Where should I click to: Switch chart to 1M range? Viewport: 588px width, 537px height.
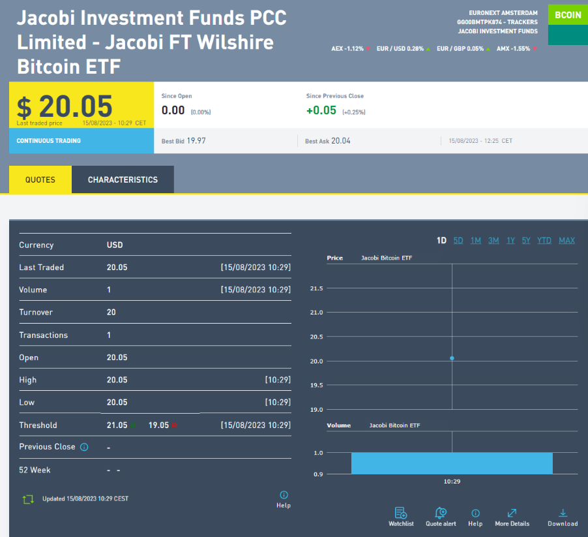coord(476,241)
